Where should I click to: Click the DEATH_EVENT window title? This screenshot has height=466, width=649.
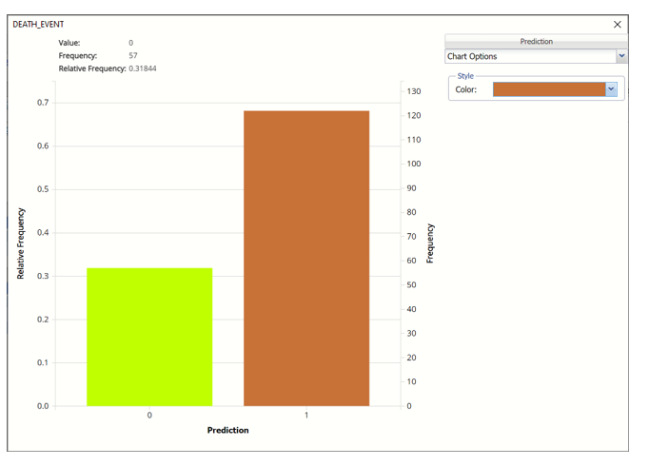tap(38, 25)
